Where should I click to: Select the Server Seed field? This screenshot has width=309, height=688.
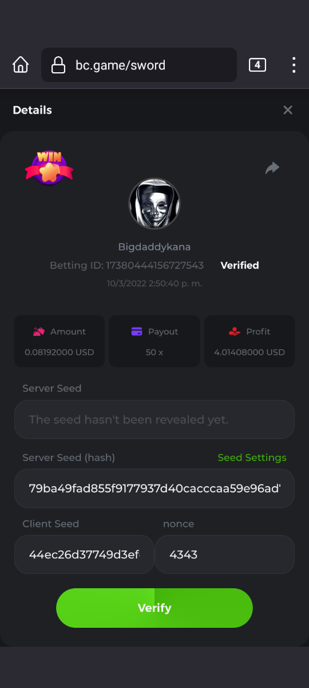[x=154, y=420]
